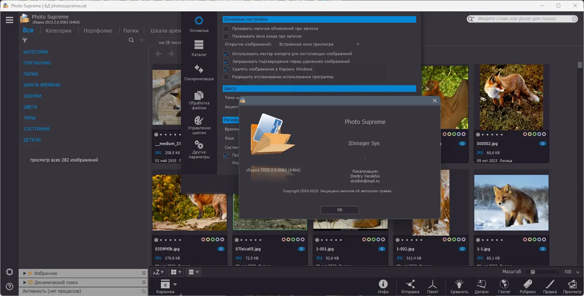This screenshot has height=296, width=584.
Task: Open the Корзинка dropdown arrow
Action: pos(175,284)
